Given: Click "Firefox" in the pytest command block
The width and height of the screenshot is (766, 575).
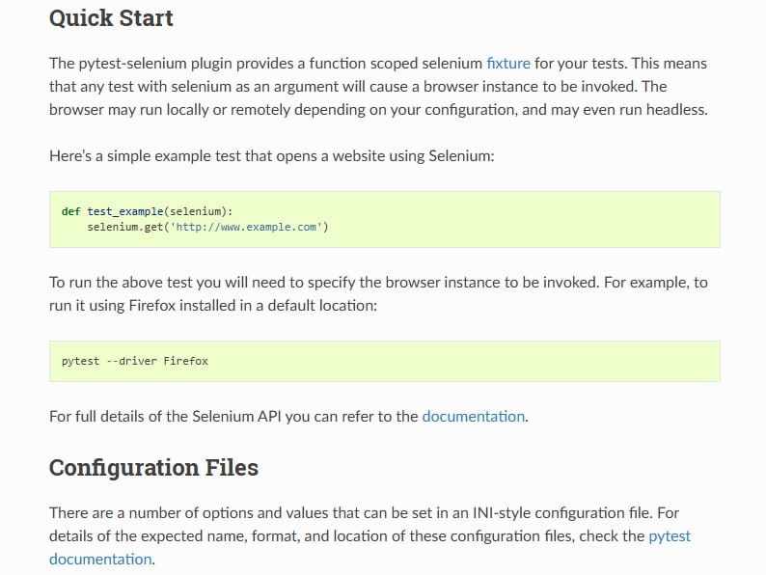Looking at the screenshot, I should tap(185, 362).
